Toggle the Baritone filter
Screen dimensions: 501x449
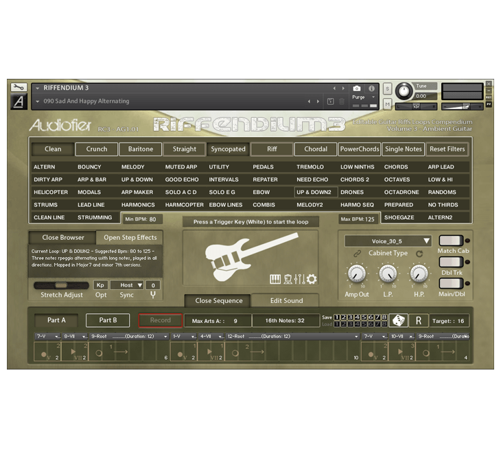coord(140,149)
